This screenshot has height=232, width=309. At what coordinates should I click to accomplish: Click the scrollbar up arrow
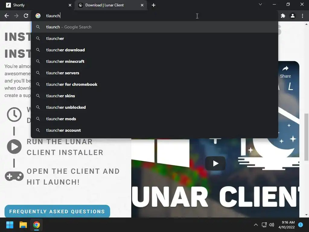pos(306,24)
